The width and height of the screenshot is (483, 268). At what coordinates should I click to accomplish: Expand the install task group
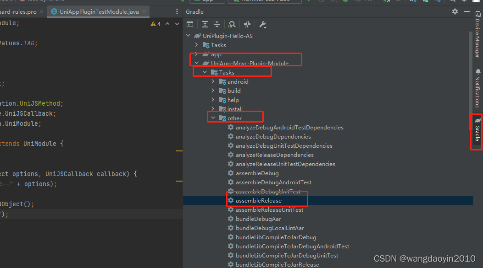(x=213, y=109)
